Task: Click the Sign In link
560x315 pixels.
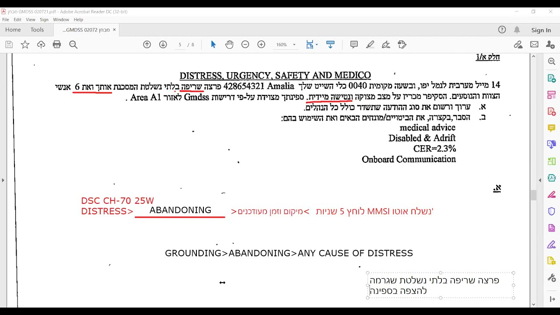Action: (541, 30)
